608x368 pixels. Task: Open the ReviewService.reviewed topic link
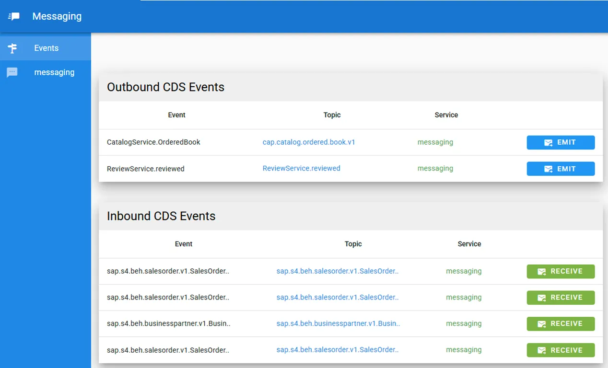coord(301,168)
